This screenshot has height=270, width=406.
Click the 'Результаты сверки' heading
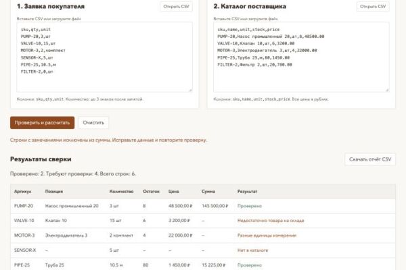pos(41,159)
